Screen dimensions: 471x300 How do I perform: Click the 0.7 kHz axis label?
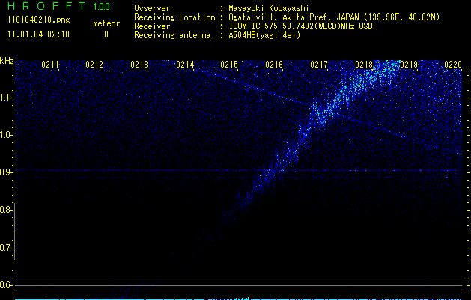click(6, 247)
